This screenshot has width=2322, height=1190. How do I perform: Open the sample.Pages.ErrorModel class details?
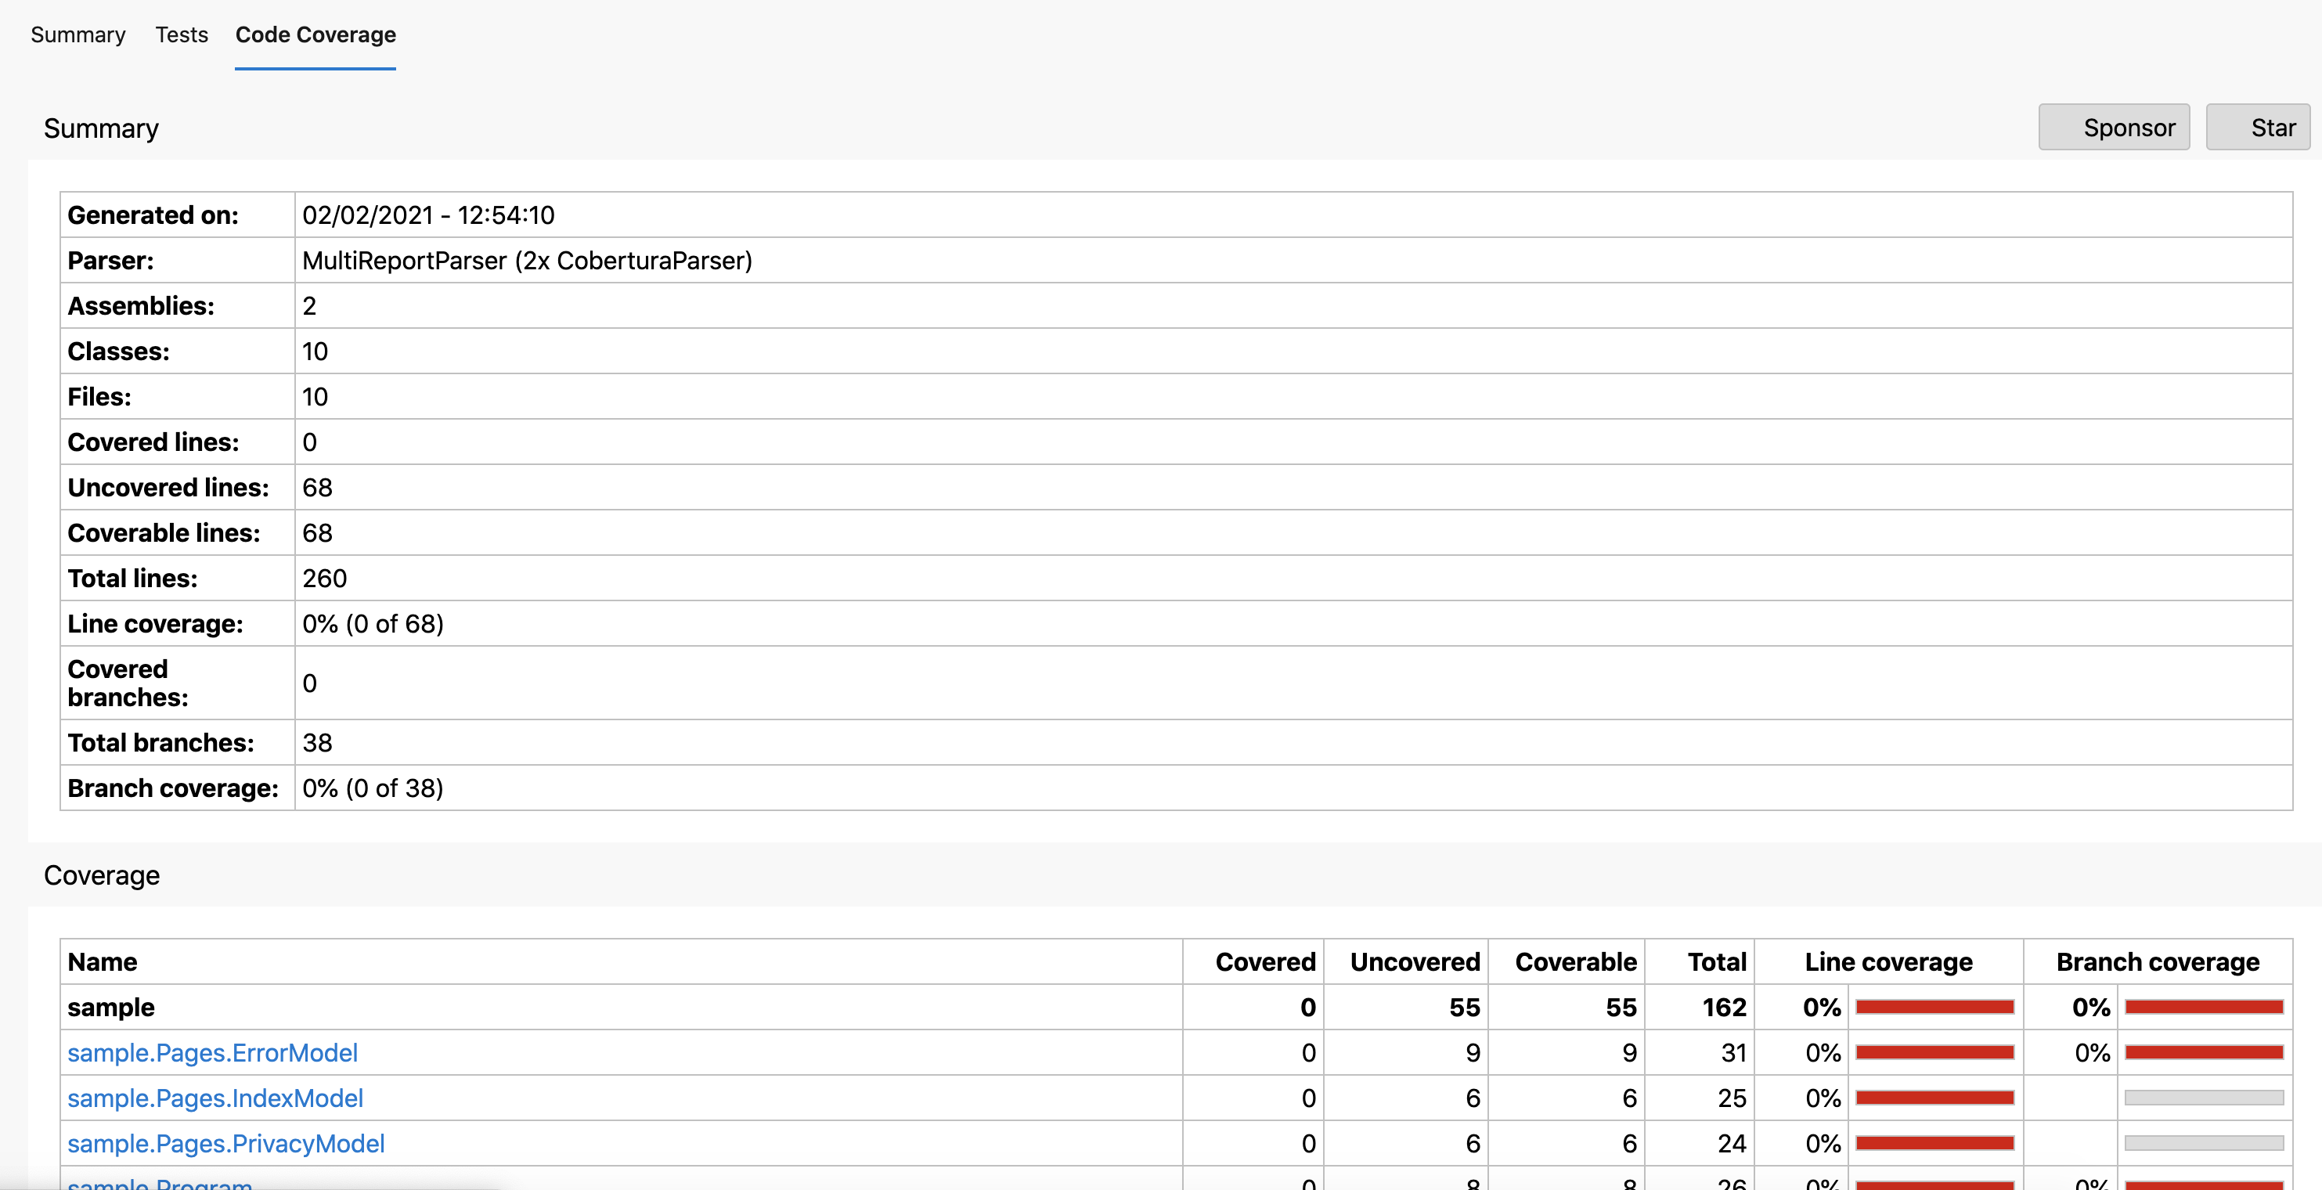(x=212, y=1052)
